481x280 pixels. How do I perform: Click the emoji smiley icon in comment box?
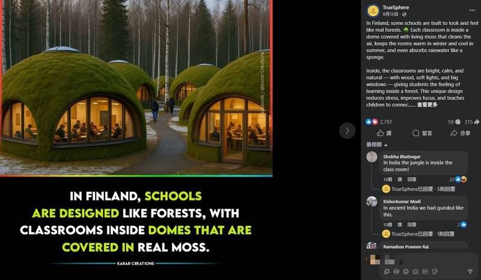coord(406,272)
